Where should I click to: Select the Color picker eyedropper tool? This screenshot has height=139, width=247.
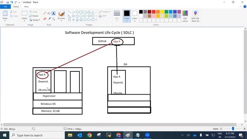[49, 19]
